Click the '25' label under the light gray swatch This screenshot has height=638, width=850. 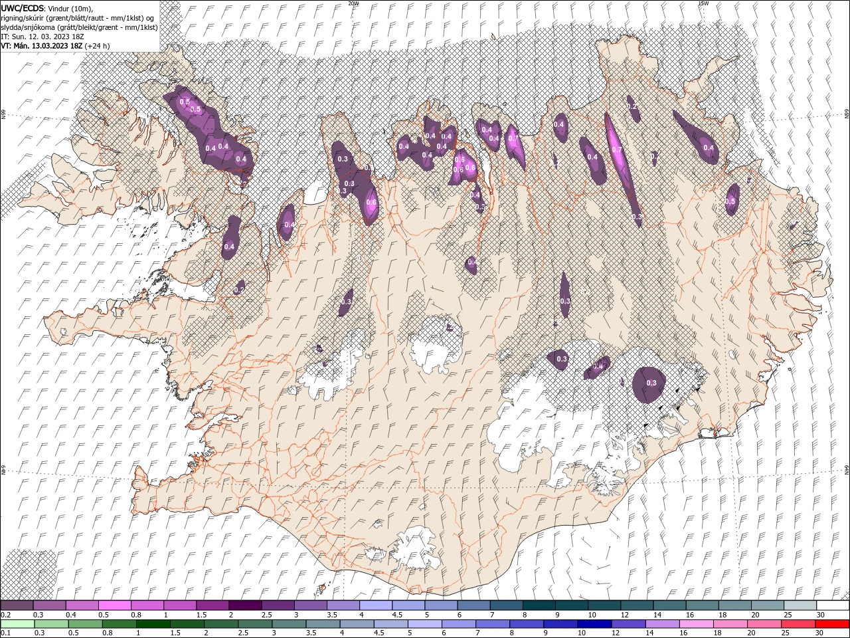[x=789, y=615]
